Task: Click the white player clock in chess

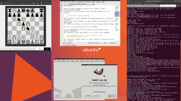Action: [40, 49]
